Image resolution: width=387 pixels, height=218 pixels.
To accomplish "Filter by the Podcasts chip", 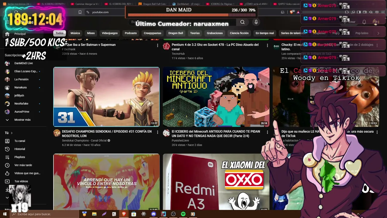I will [x=131, y=33].
